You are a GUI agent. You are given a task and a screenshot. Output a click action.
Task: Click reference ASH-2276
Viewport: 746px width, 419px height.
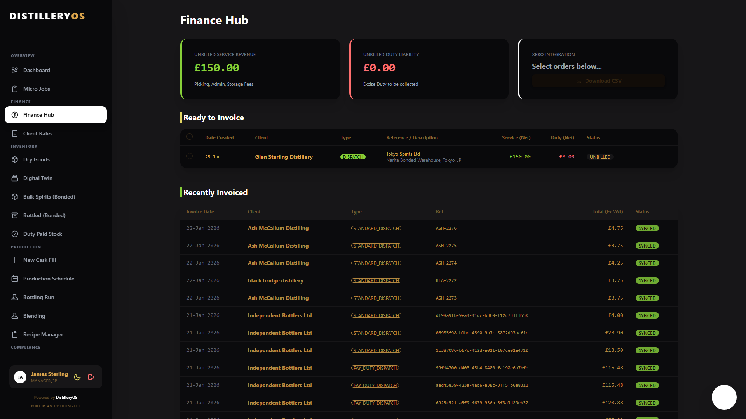(446, 228)
